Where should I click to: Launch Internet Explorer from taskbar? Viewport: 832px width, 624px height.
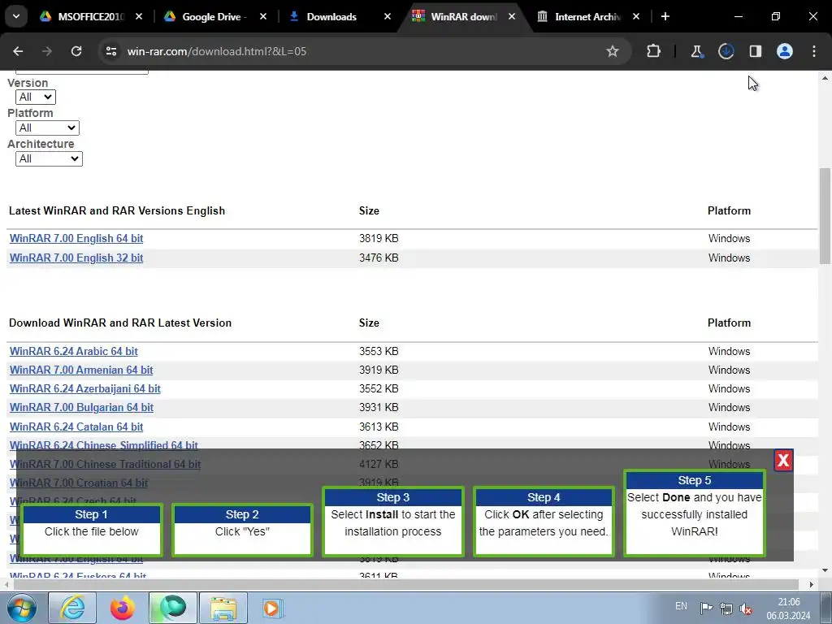[x=72, y=608]
